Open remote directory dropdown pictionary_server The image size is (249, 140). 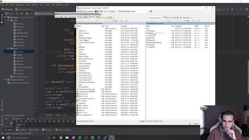click(155, 18)
